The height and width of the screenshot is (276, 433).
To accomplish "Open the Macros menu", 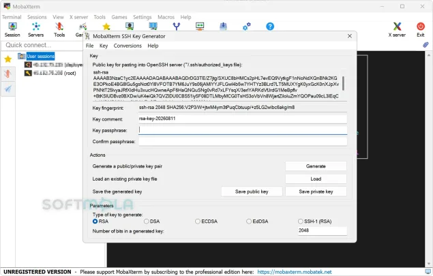I will [x=166, y=17].
